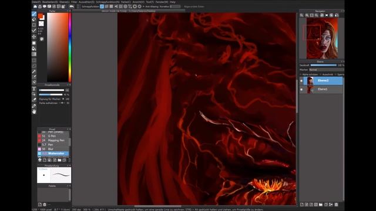
Task: Add layer folder in layer panel
Action: click(321, 205)
